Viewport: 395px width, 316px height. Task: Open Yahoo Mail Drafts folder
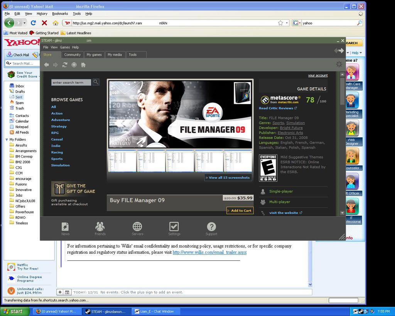click(20, 91)
